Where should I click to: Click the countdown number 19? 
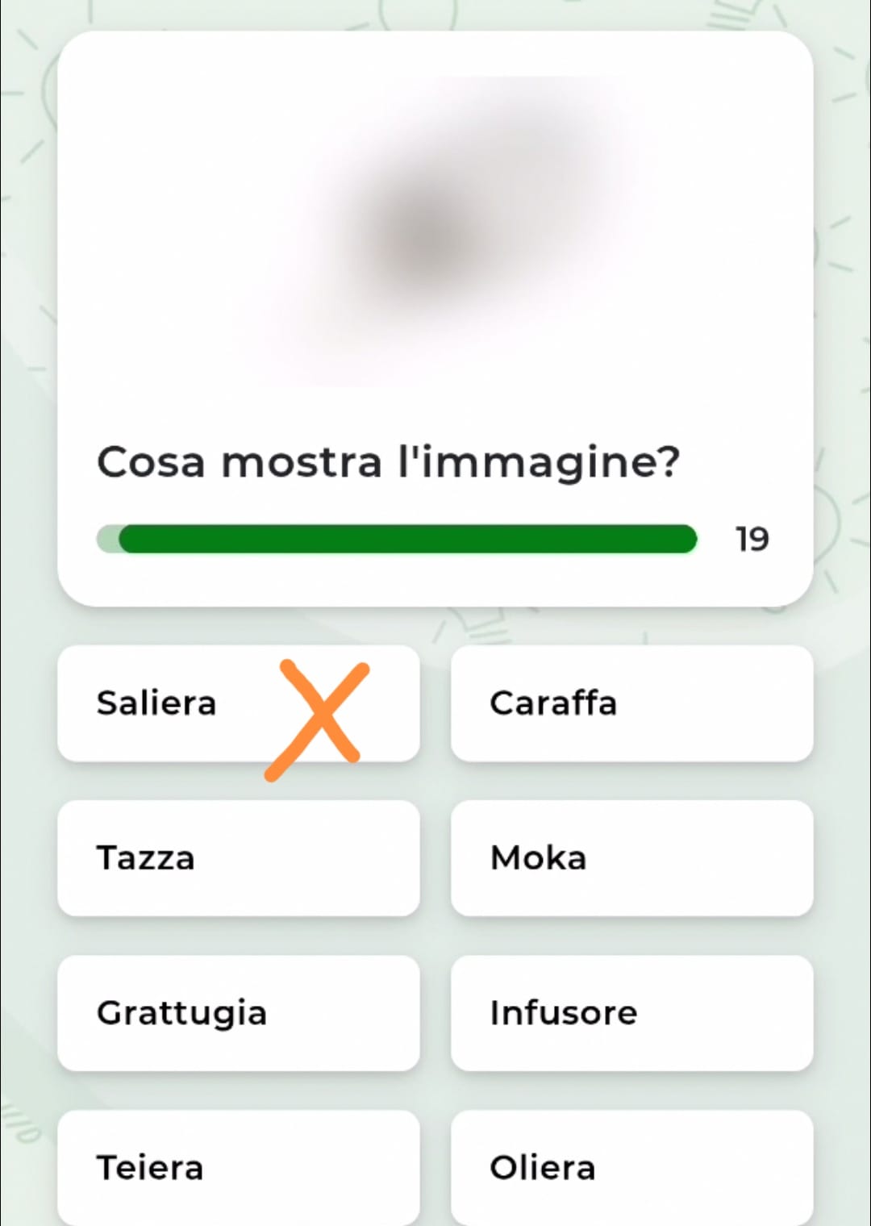(x=752, y=539)
